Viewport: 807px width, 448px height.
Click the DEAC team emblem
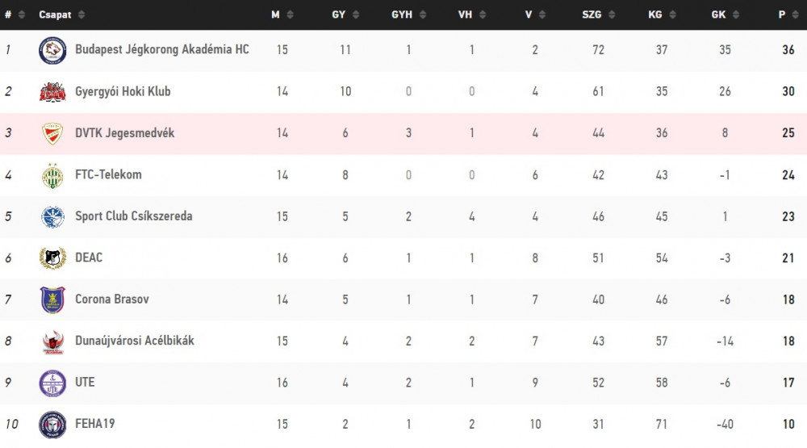[52, 258]
